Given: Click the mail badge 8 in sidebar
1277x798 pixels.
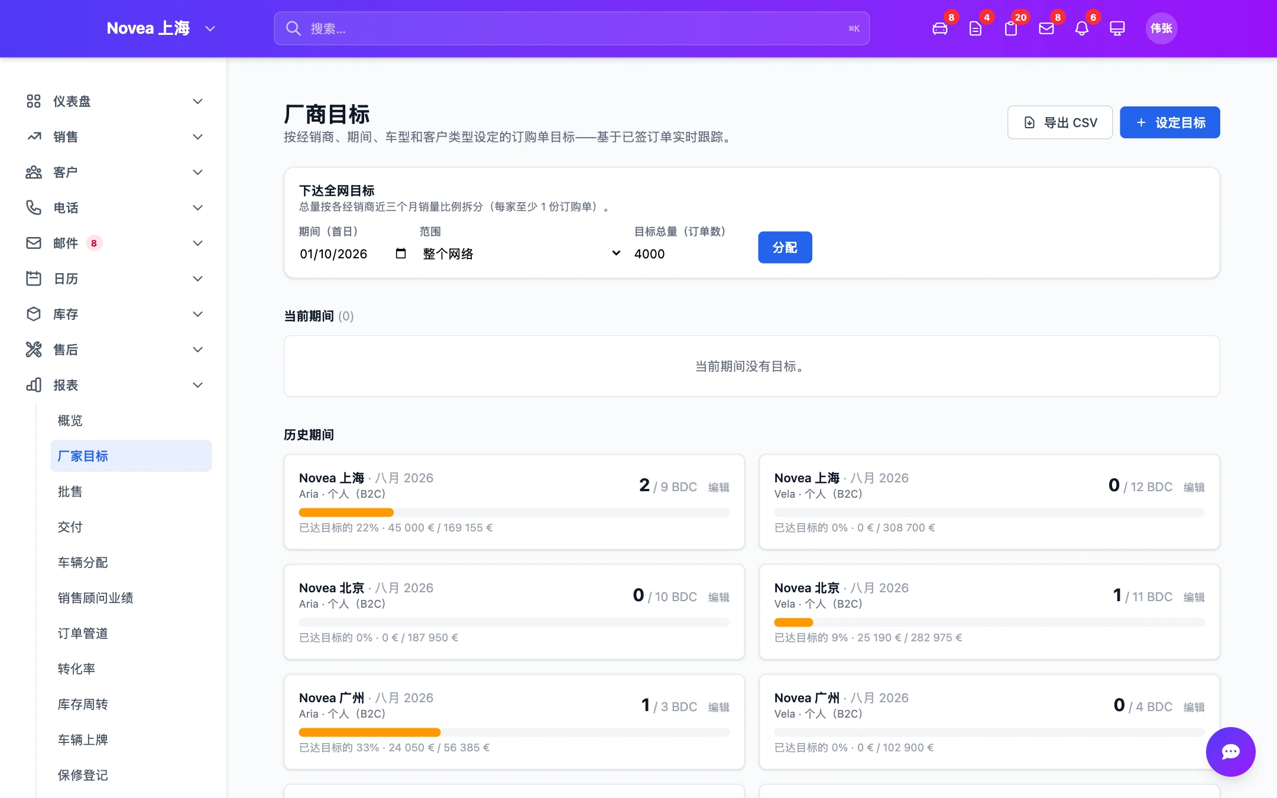Looking at the screenshot, I should pyautogui.click(x=94, y=243).
